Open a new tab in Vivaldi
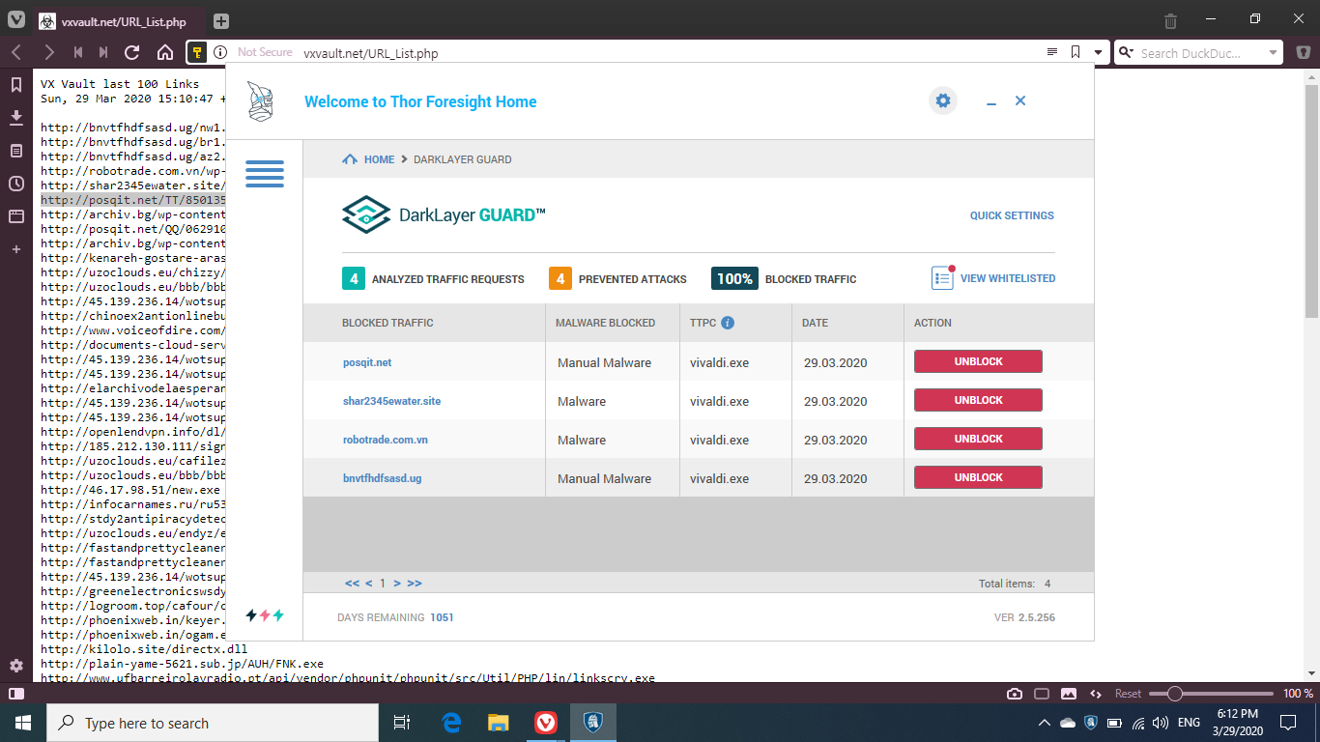The image size is (1320, 742). click(x=221, y=20)
